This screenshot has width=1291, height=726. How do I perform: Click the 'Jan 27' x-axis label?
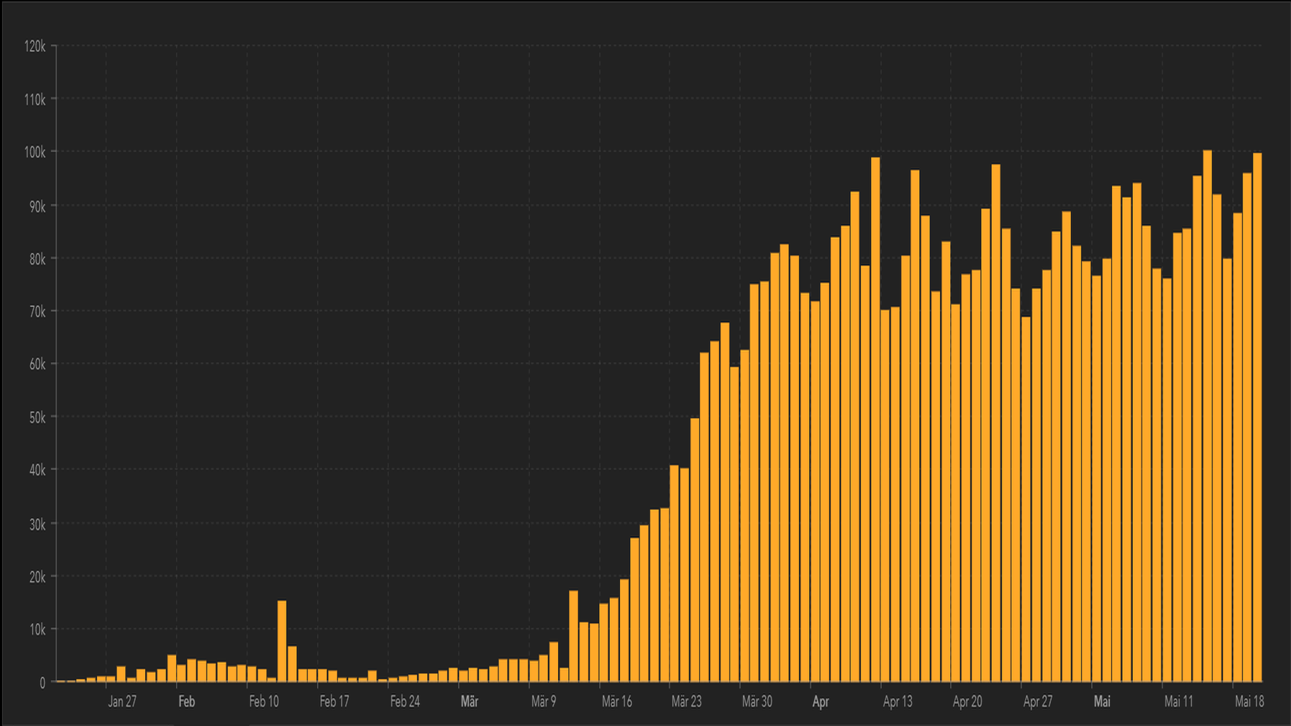122,702
